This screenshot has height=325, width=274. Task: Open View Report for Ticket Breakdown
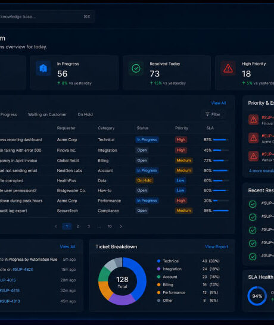pos(217,246)
